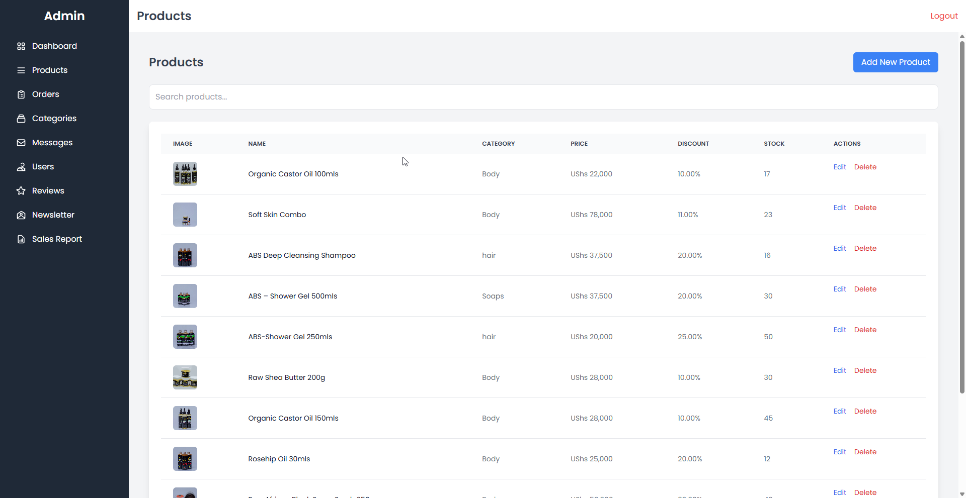Click Soft Skin Combo product image

coord(185,215)
